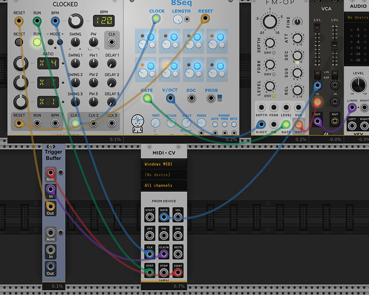Click the EOC output jack on 8Seq
This screenshot has width=369, height=295.
point(191,99)
